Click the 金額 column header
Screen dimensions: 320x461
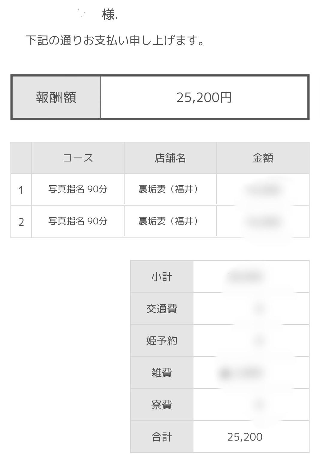click(x=263, y=158)
